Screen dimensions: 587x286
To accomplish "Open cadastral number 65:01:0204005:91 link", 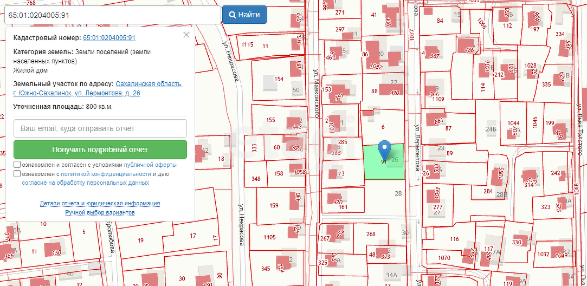I will coord(109,38).
